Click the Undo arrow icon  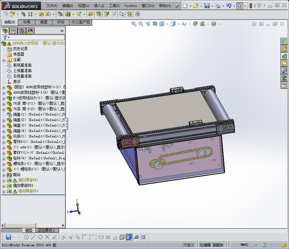tap(229, 6)
